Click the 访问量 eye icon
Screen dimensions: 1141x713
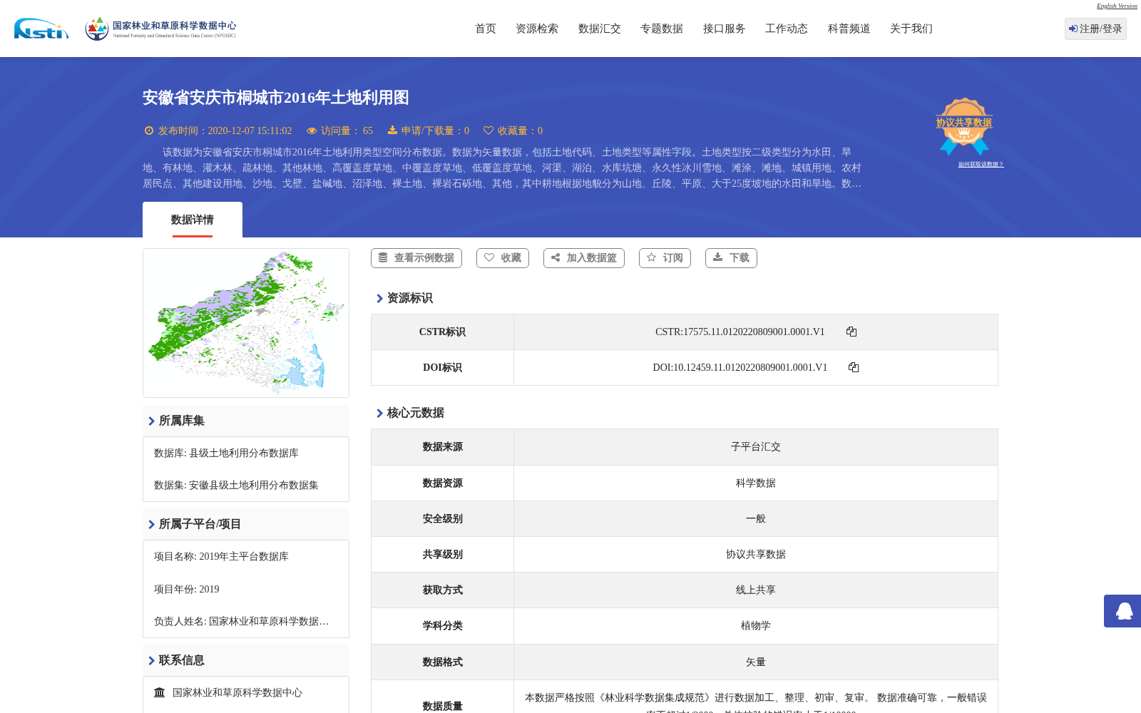tap(312, 130)
